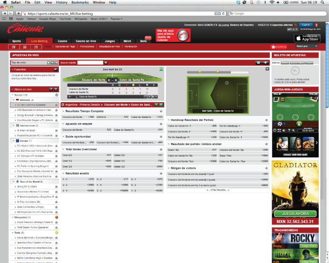Click the red logout icon next to Cajero
The height and width of the screenshot is (263, 329).
(316, 25)
